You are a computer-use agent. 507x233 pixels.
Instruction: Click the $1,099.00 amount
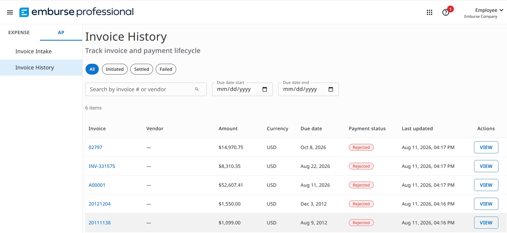[x=230, y=223]
